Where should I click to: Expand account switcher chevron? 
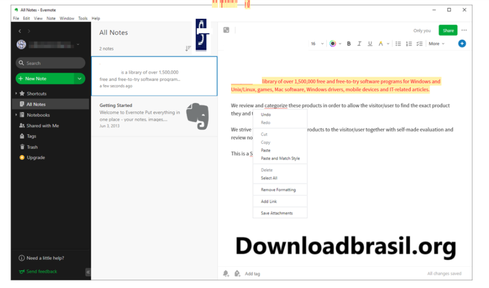click(x=78, y=44)
